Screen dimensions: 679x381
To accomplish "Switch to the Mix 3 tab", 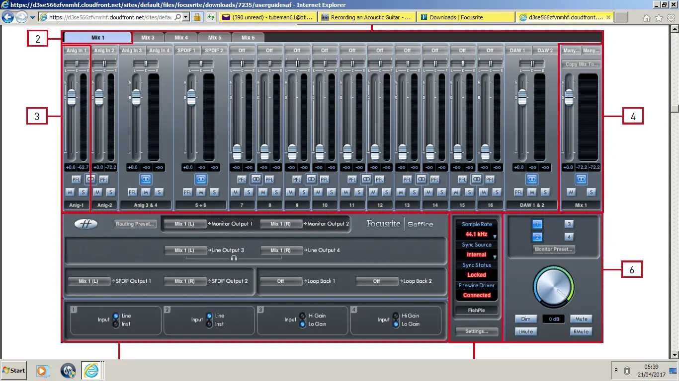I will point(148,37).
